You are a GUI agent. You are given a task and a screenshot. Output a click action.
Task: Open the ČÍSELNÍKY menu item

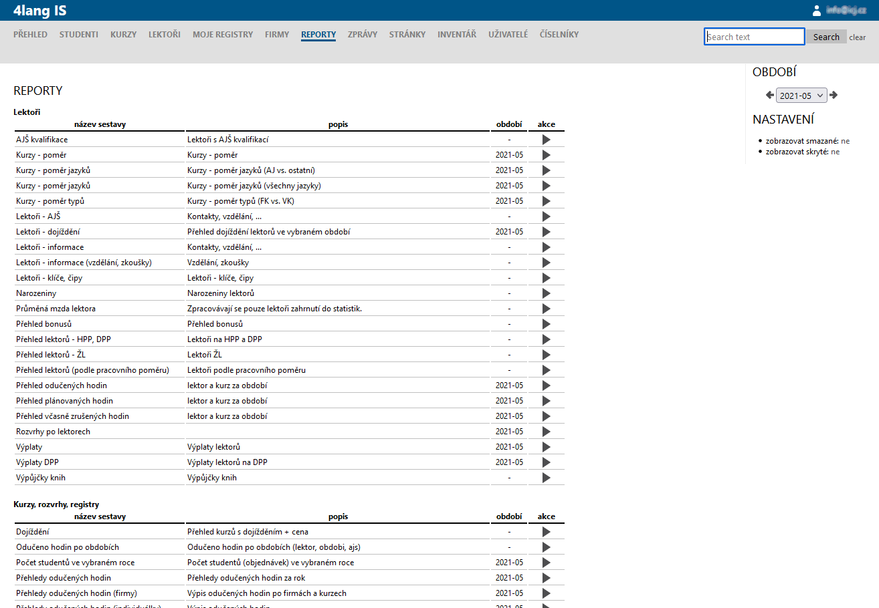click(559, 35)
